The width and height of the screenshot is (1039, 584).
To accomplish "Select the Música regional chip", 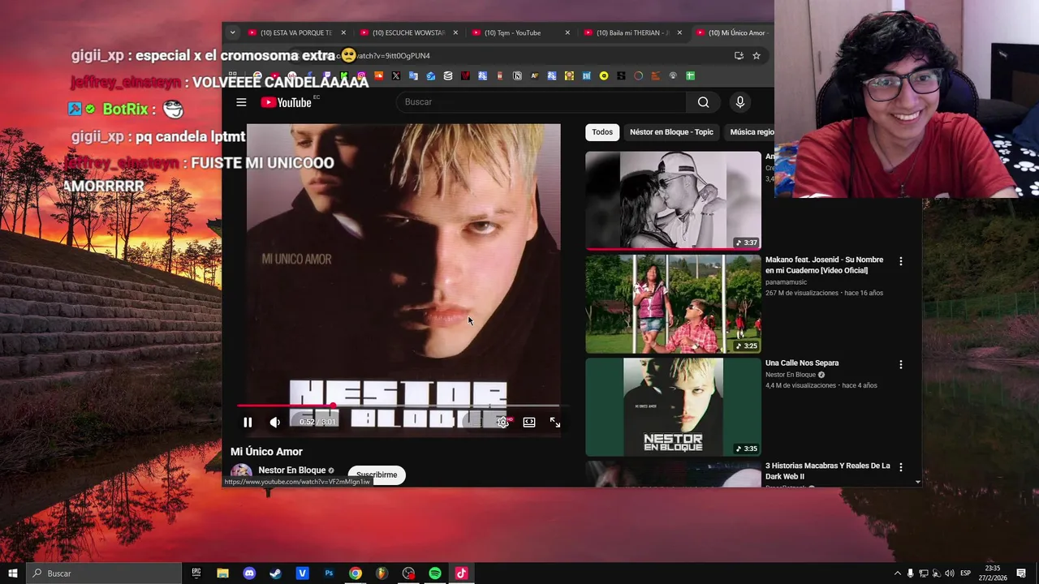I will tap(751, 131).
